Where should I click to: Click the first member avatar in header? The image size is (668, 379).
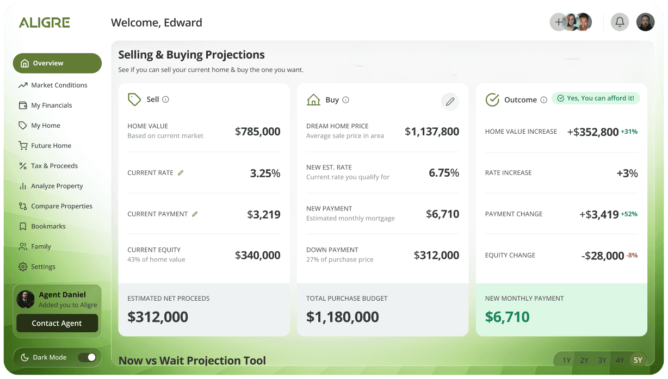[571, 22]
